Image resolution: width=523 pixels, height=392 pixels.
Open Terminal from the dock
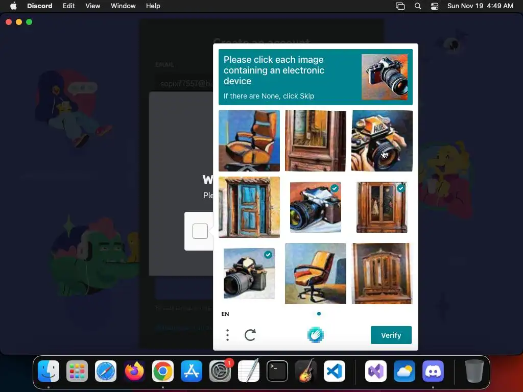click(x=277, y=371)
